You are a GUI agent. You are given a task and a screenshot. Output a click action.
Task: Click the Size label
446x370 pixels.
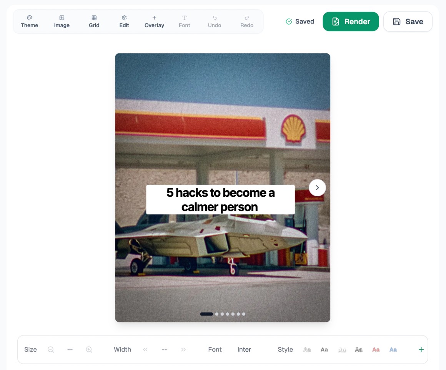coord(30,350)
